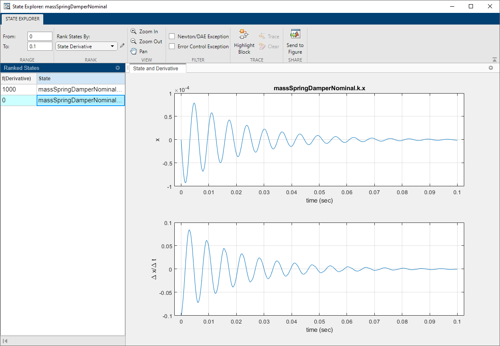This screenshot has height=346, width=500.
Task: Click the Highlight Block icon
Action: click(244, 35)
